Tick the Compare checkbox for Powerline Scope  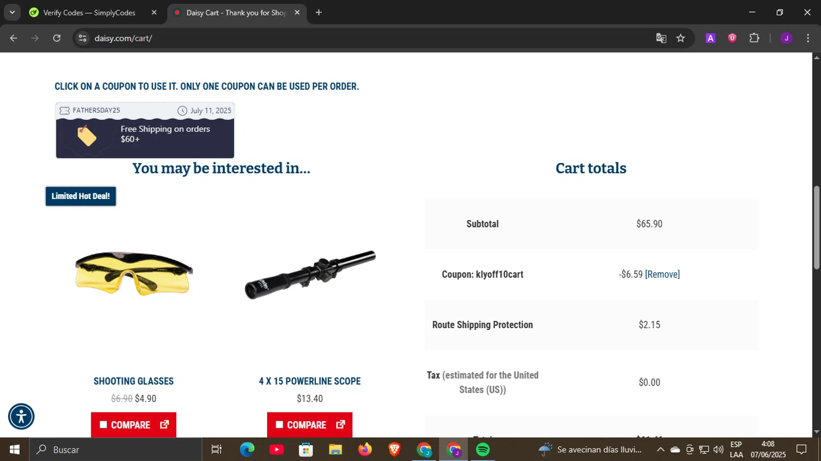(279, 424)
